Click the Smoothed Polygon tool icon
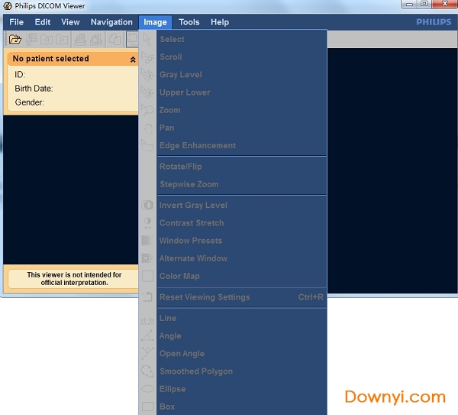The height and width of the screenshot is (415, 458). pyautogui.click(x=147, y=371)
